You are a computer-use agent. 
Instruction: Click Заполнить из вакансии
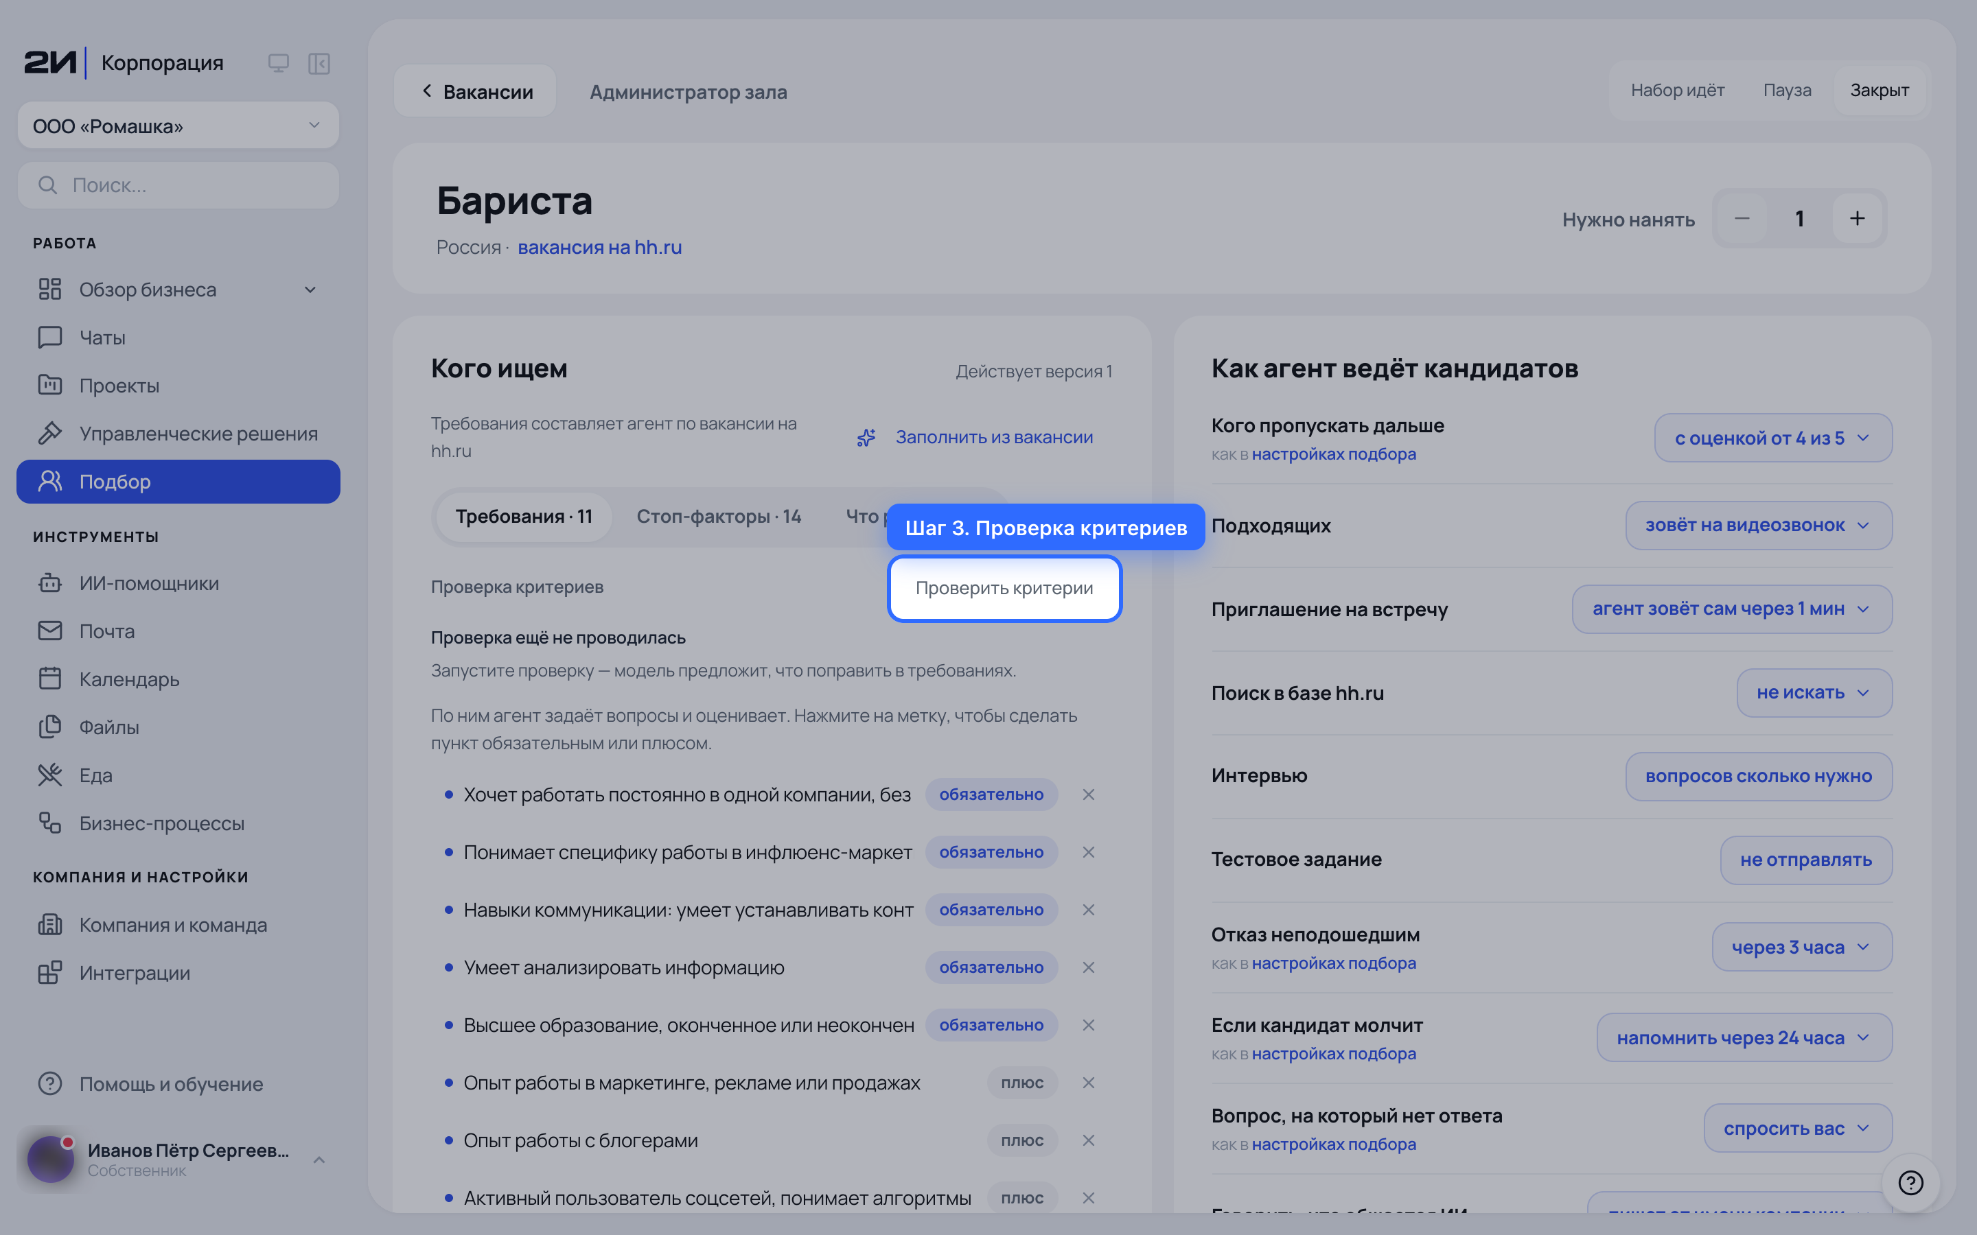tap(975, 438)
